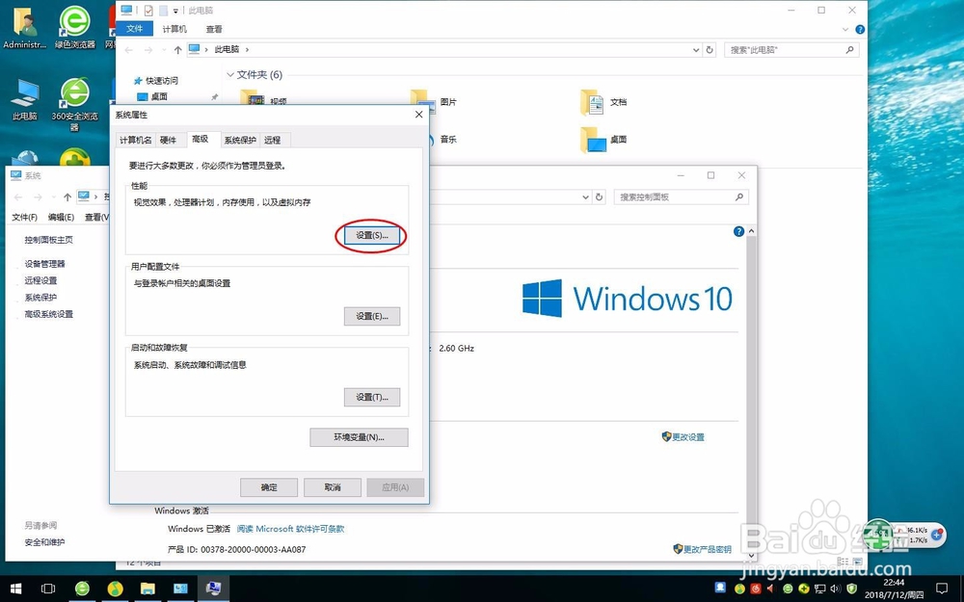This screenshot has width=964, height=602.
Task: Click the new folder quick access icon
Action: (163, 11)
